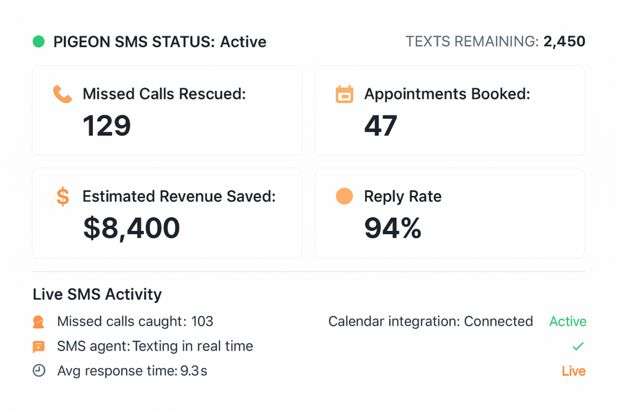Open the Missed Calls Rescued card
The image size is (617, 412).
click(x=167, y=110)
